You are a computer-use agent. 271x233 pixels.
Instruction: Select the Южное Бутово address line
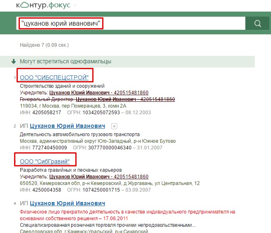[x=98, y=141]
